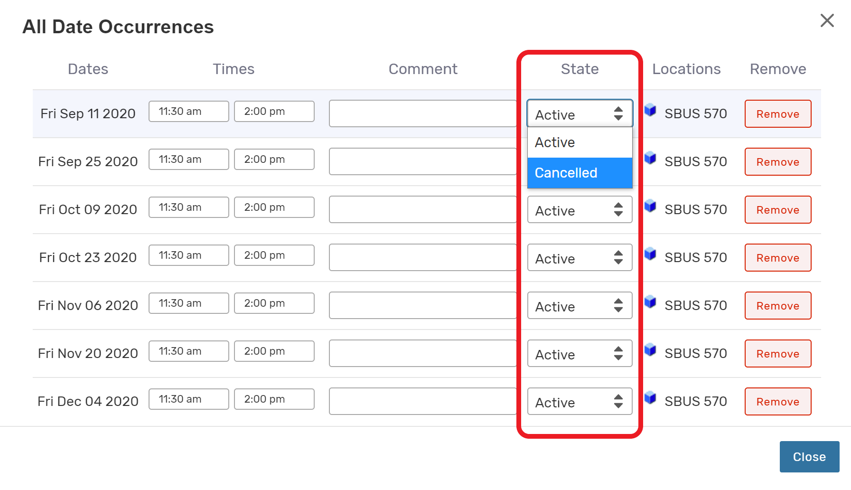This screenshot has width=851, height=490.
Task: Open State dropdown for Fri Oct 23 2020
Action: coord(579,258)
